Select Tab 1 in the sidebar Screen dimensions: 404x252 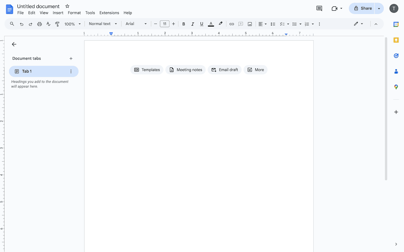(44, 71)
